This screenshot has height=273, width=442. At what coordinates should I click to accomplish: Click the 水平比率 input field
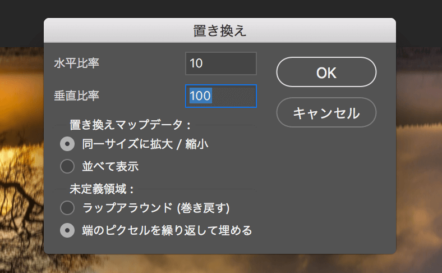coord(220,63)
